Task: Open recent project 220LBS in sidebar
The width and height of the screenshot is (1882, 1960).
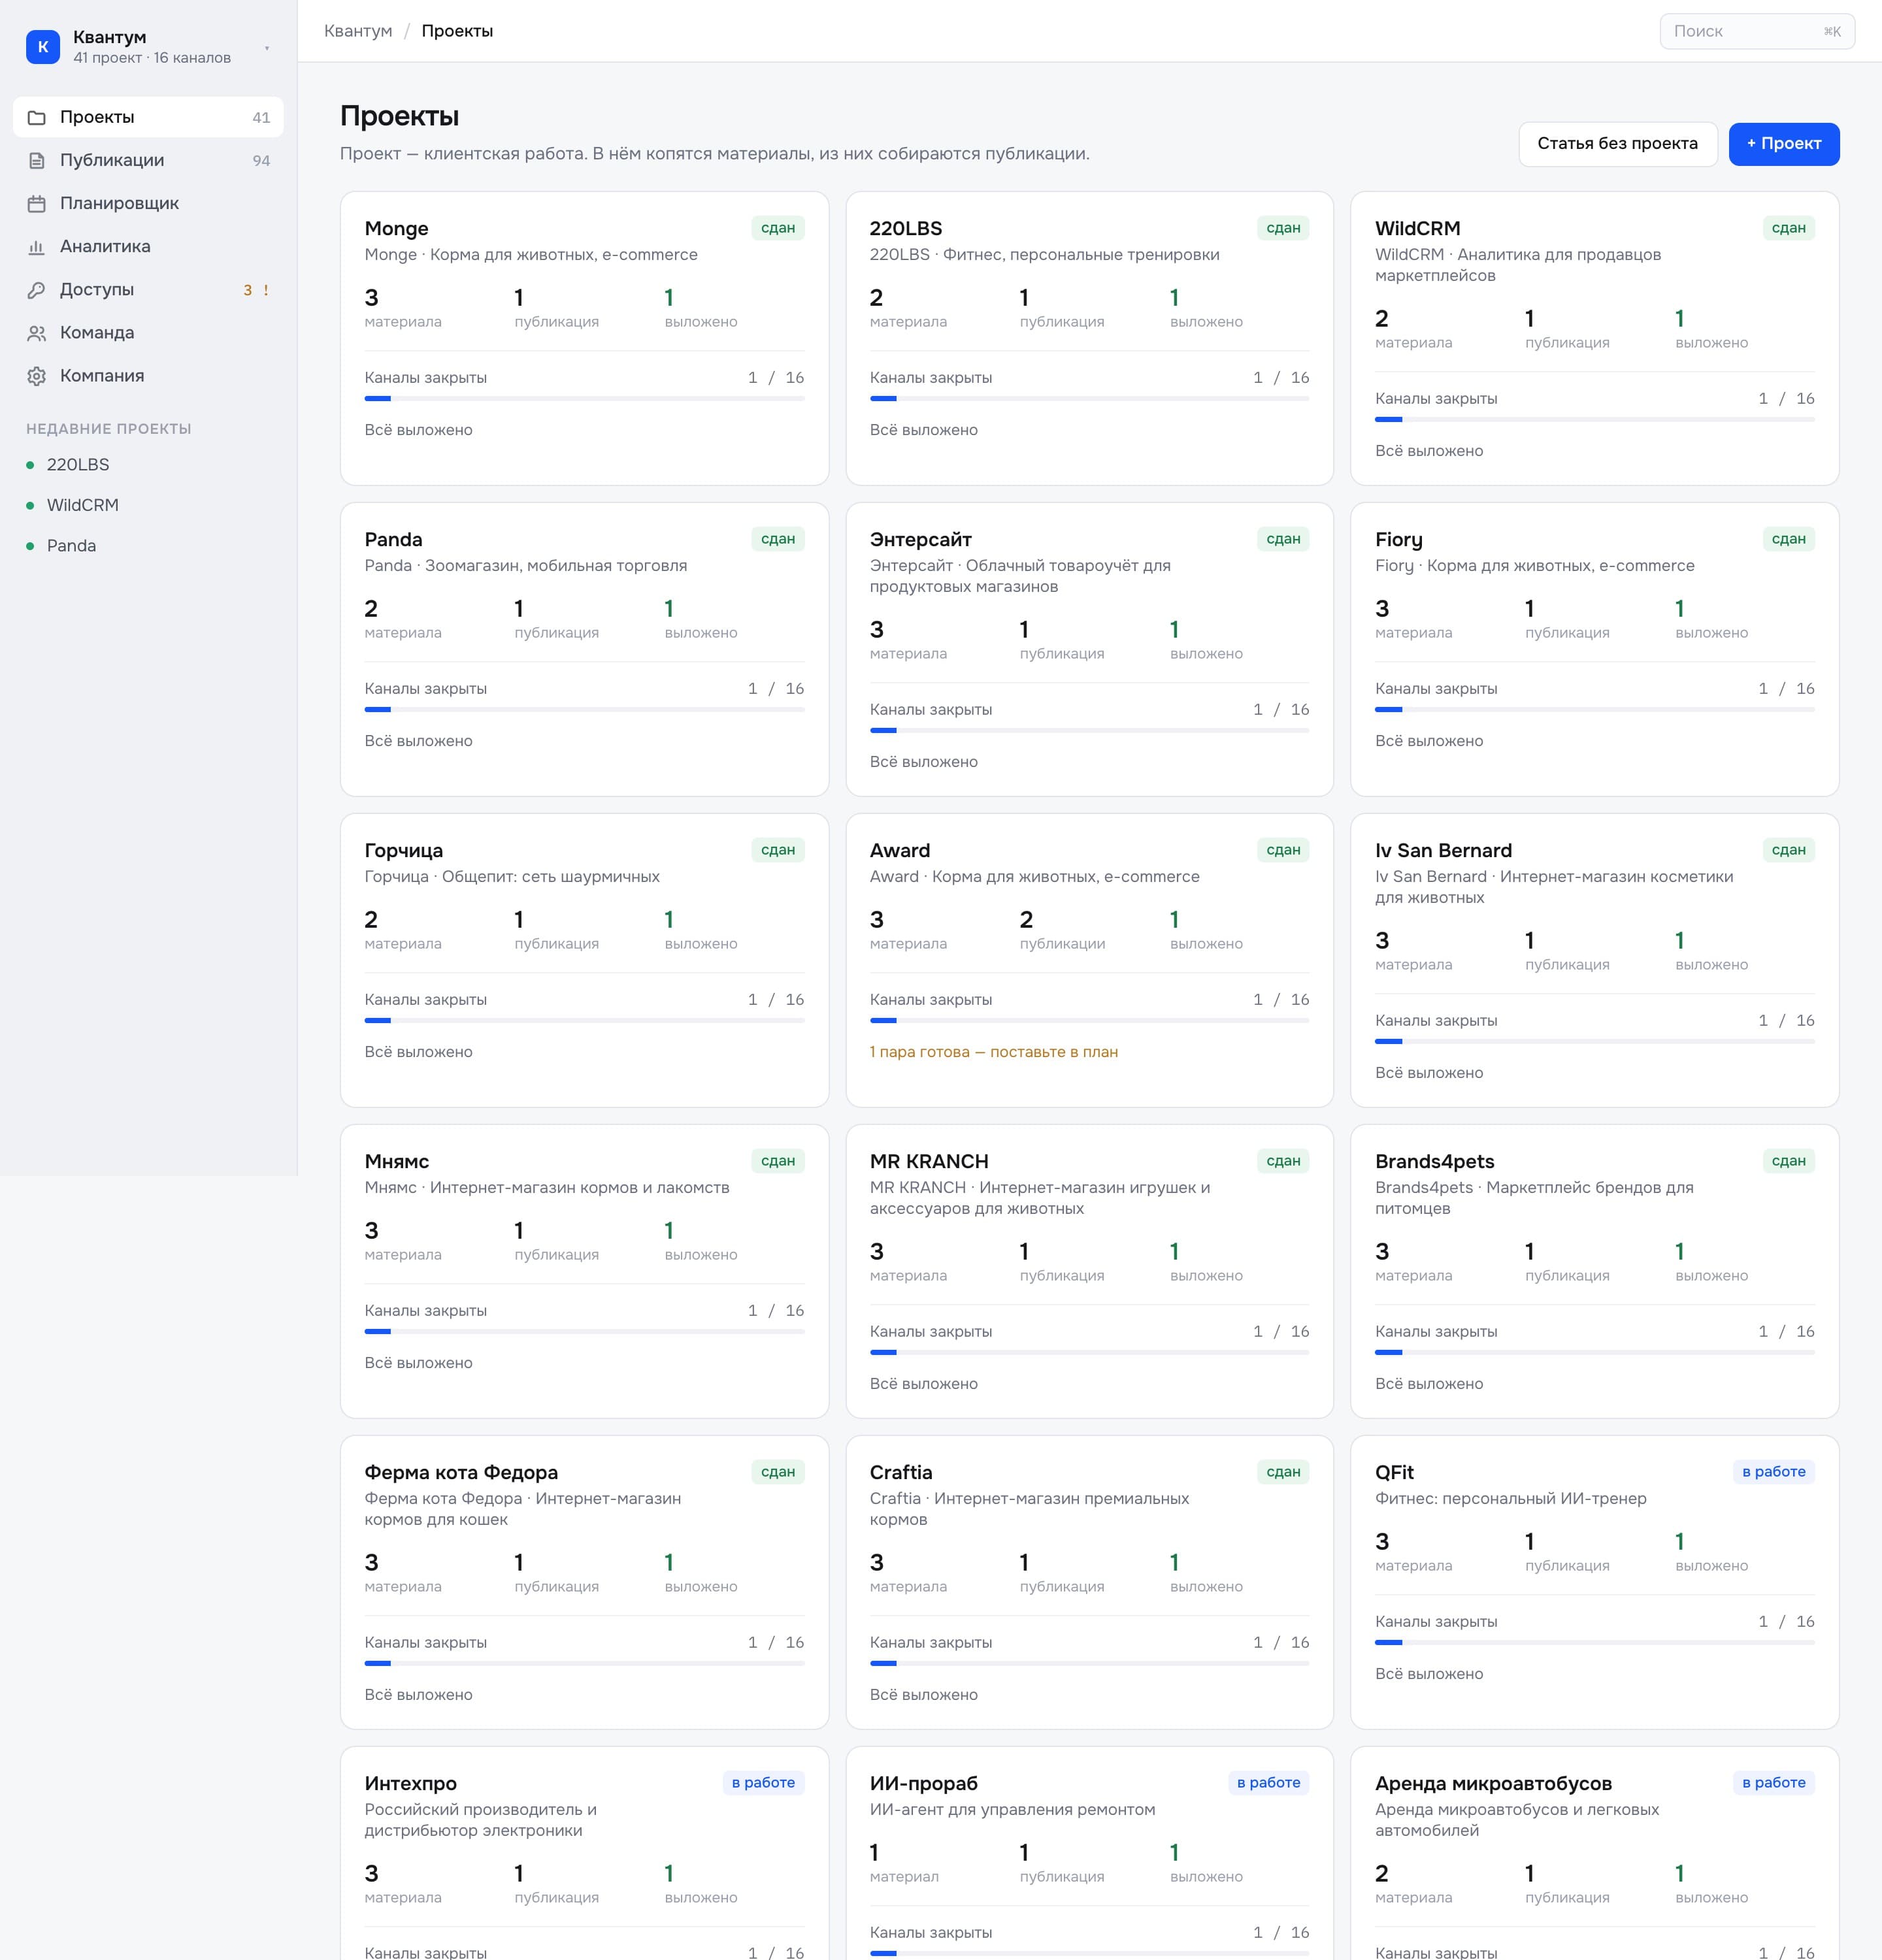Action: [x=148, y=465]
